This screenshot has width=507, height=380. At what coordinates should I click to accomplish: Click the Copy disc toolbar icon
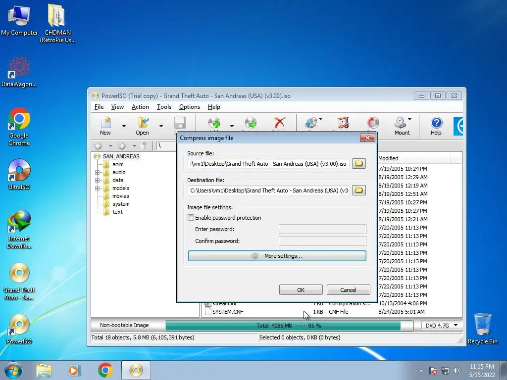point(311,123)
